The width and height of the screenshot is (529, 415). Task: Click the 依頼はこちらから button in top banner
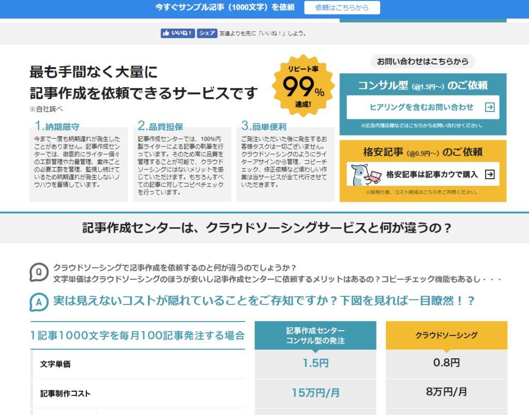(342, 7)
